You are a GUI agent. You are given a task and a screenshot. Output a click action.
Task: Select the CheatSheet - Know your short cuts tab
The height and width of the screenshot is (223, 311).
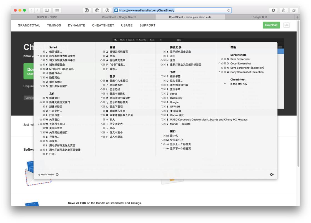click(190, 17)
